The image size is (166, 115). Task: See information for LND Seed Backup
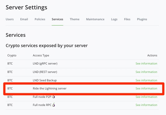point(146,80)
